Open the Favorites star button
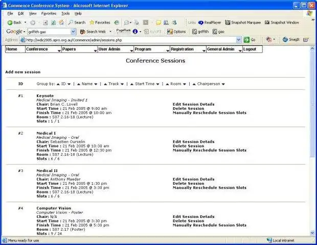The width and height of the screenshot is (317, 245). [x=100, y=22]
